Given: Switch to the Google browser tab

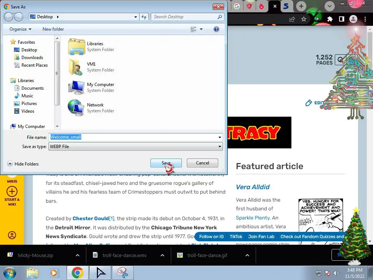Looking at the screenshot, I should [x=237, y=6].
